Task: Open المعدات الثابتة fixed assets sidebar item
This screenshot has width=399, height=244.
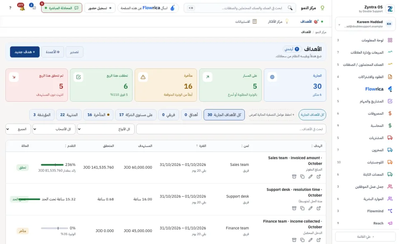Action: [364, 174]
